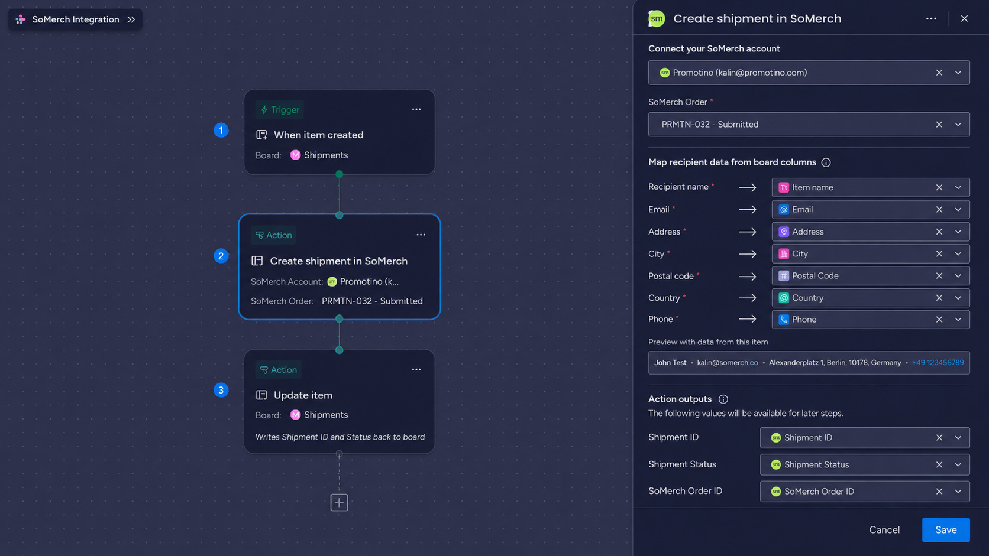
Task: Clear the Shipment ID output
Action: [x=939, y=438]
